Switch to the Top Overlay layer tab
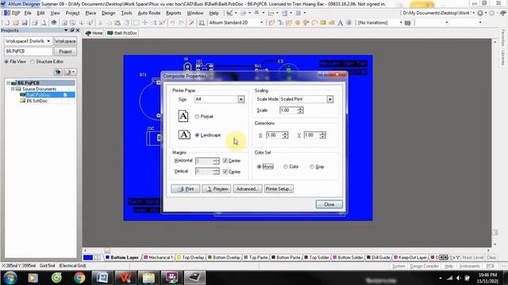 190,257
